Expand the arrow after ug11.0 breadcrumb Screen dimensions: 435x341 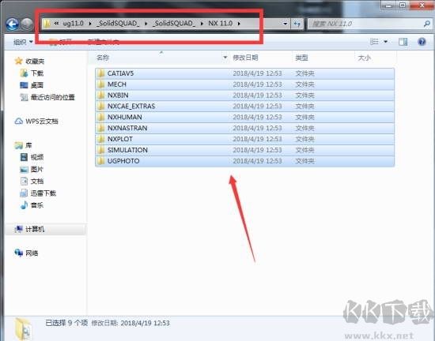tap(90, 24)
